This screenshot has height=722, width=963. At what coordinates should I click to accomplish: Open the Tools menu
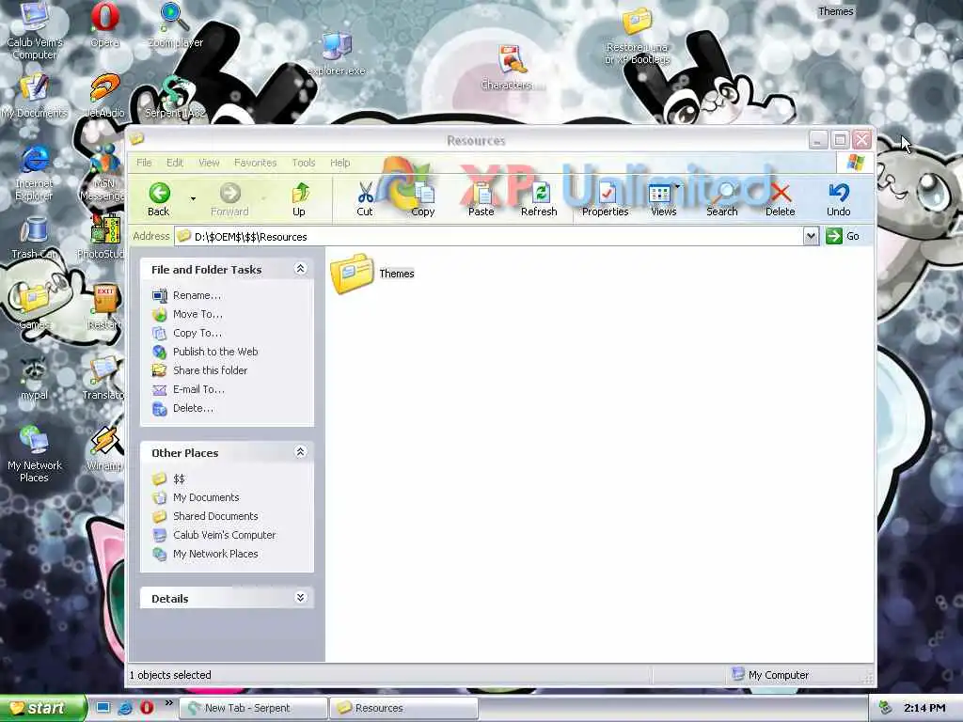[x=304, y=163]
